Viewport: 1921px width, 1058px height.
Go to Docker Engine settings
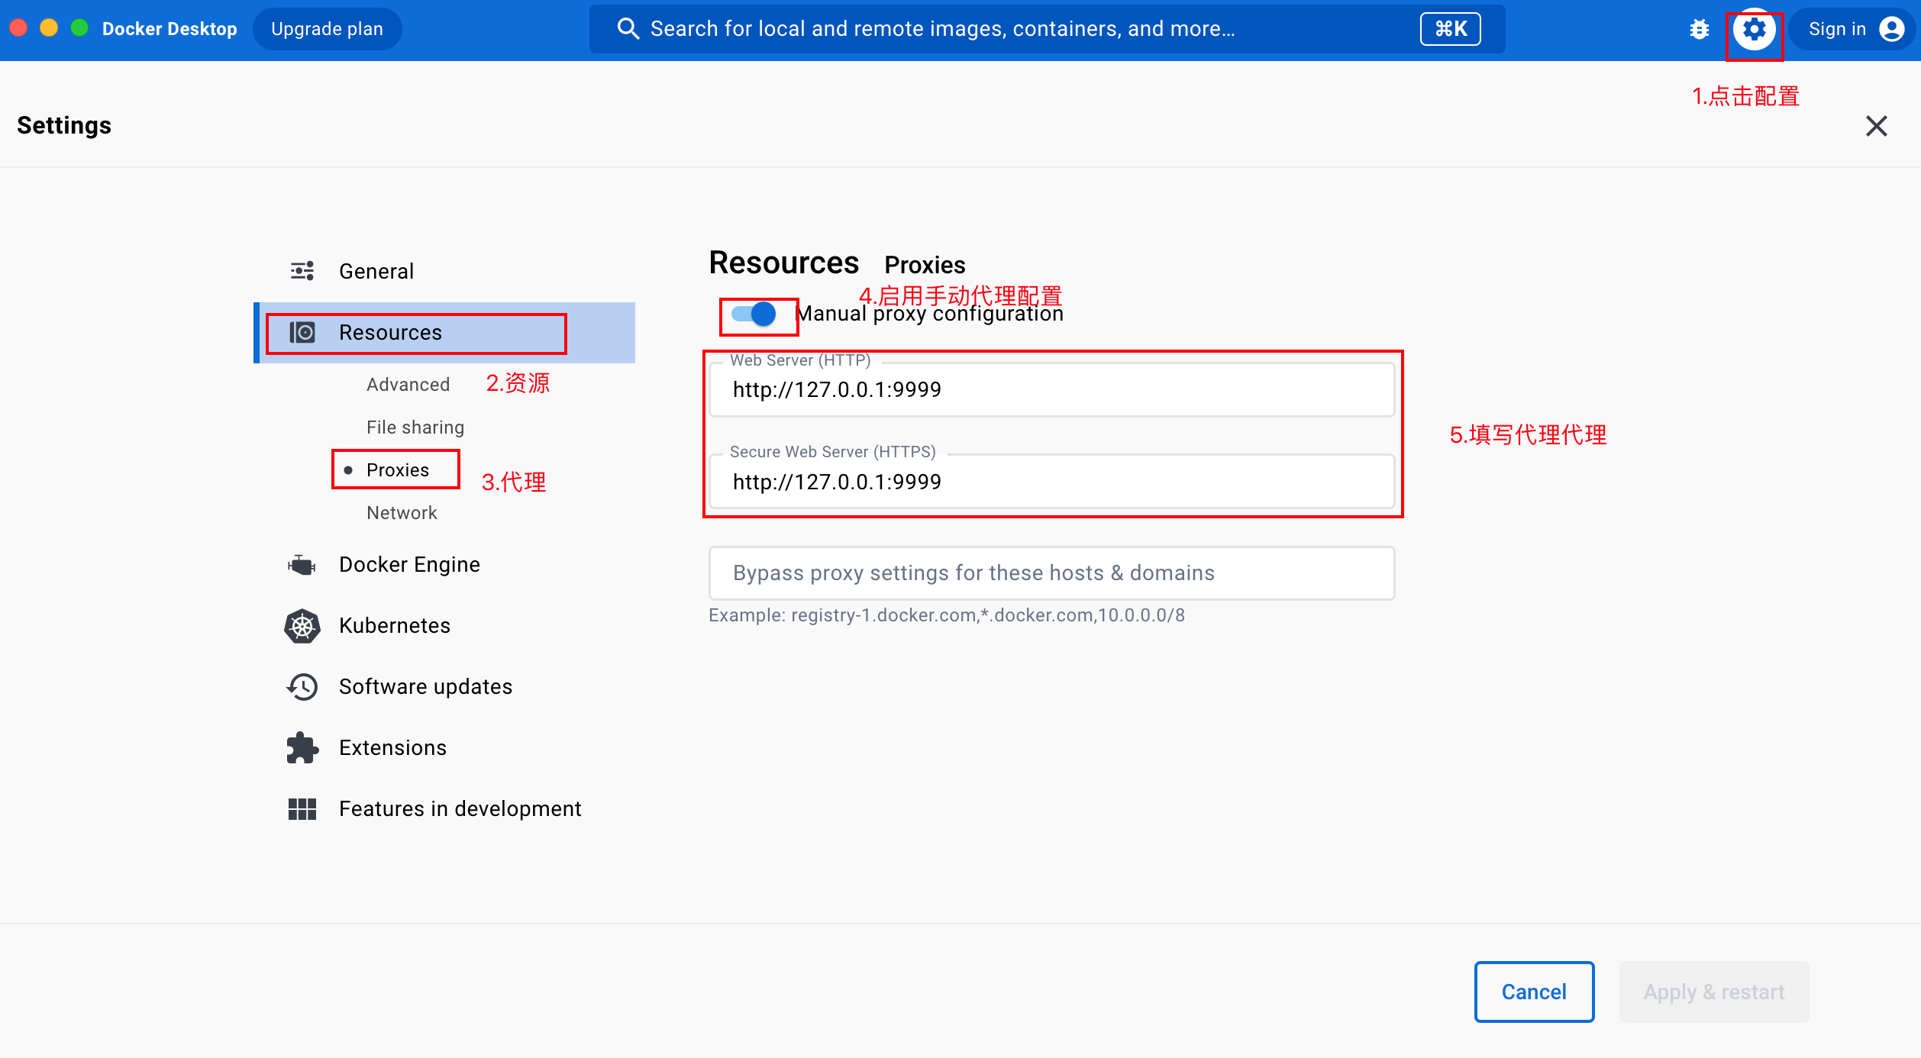[x=444, y=565]
